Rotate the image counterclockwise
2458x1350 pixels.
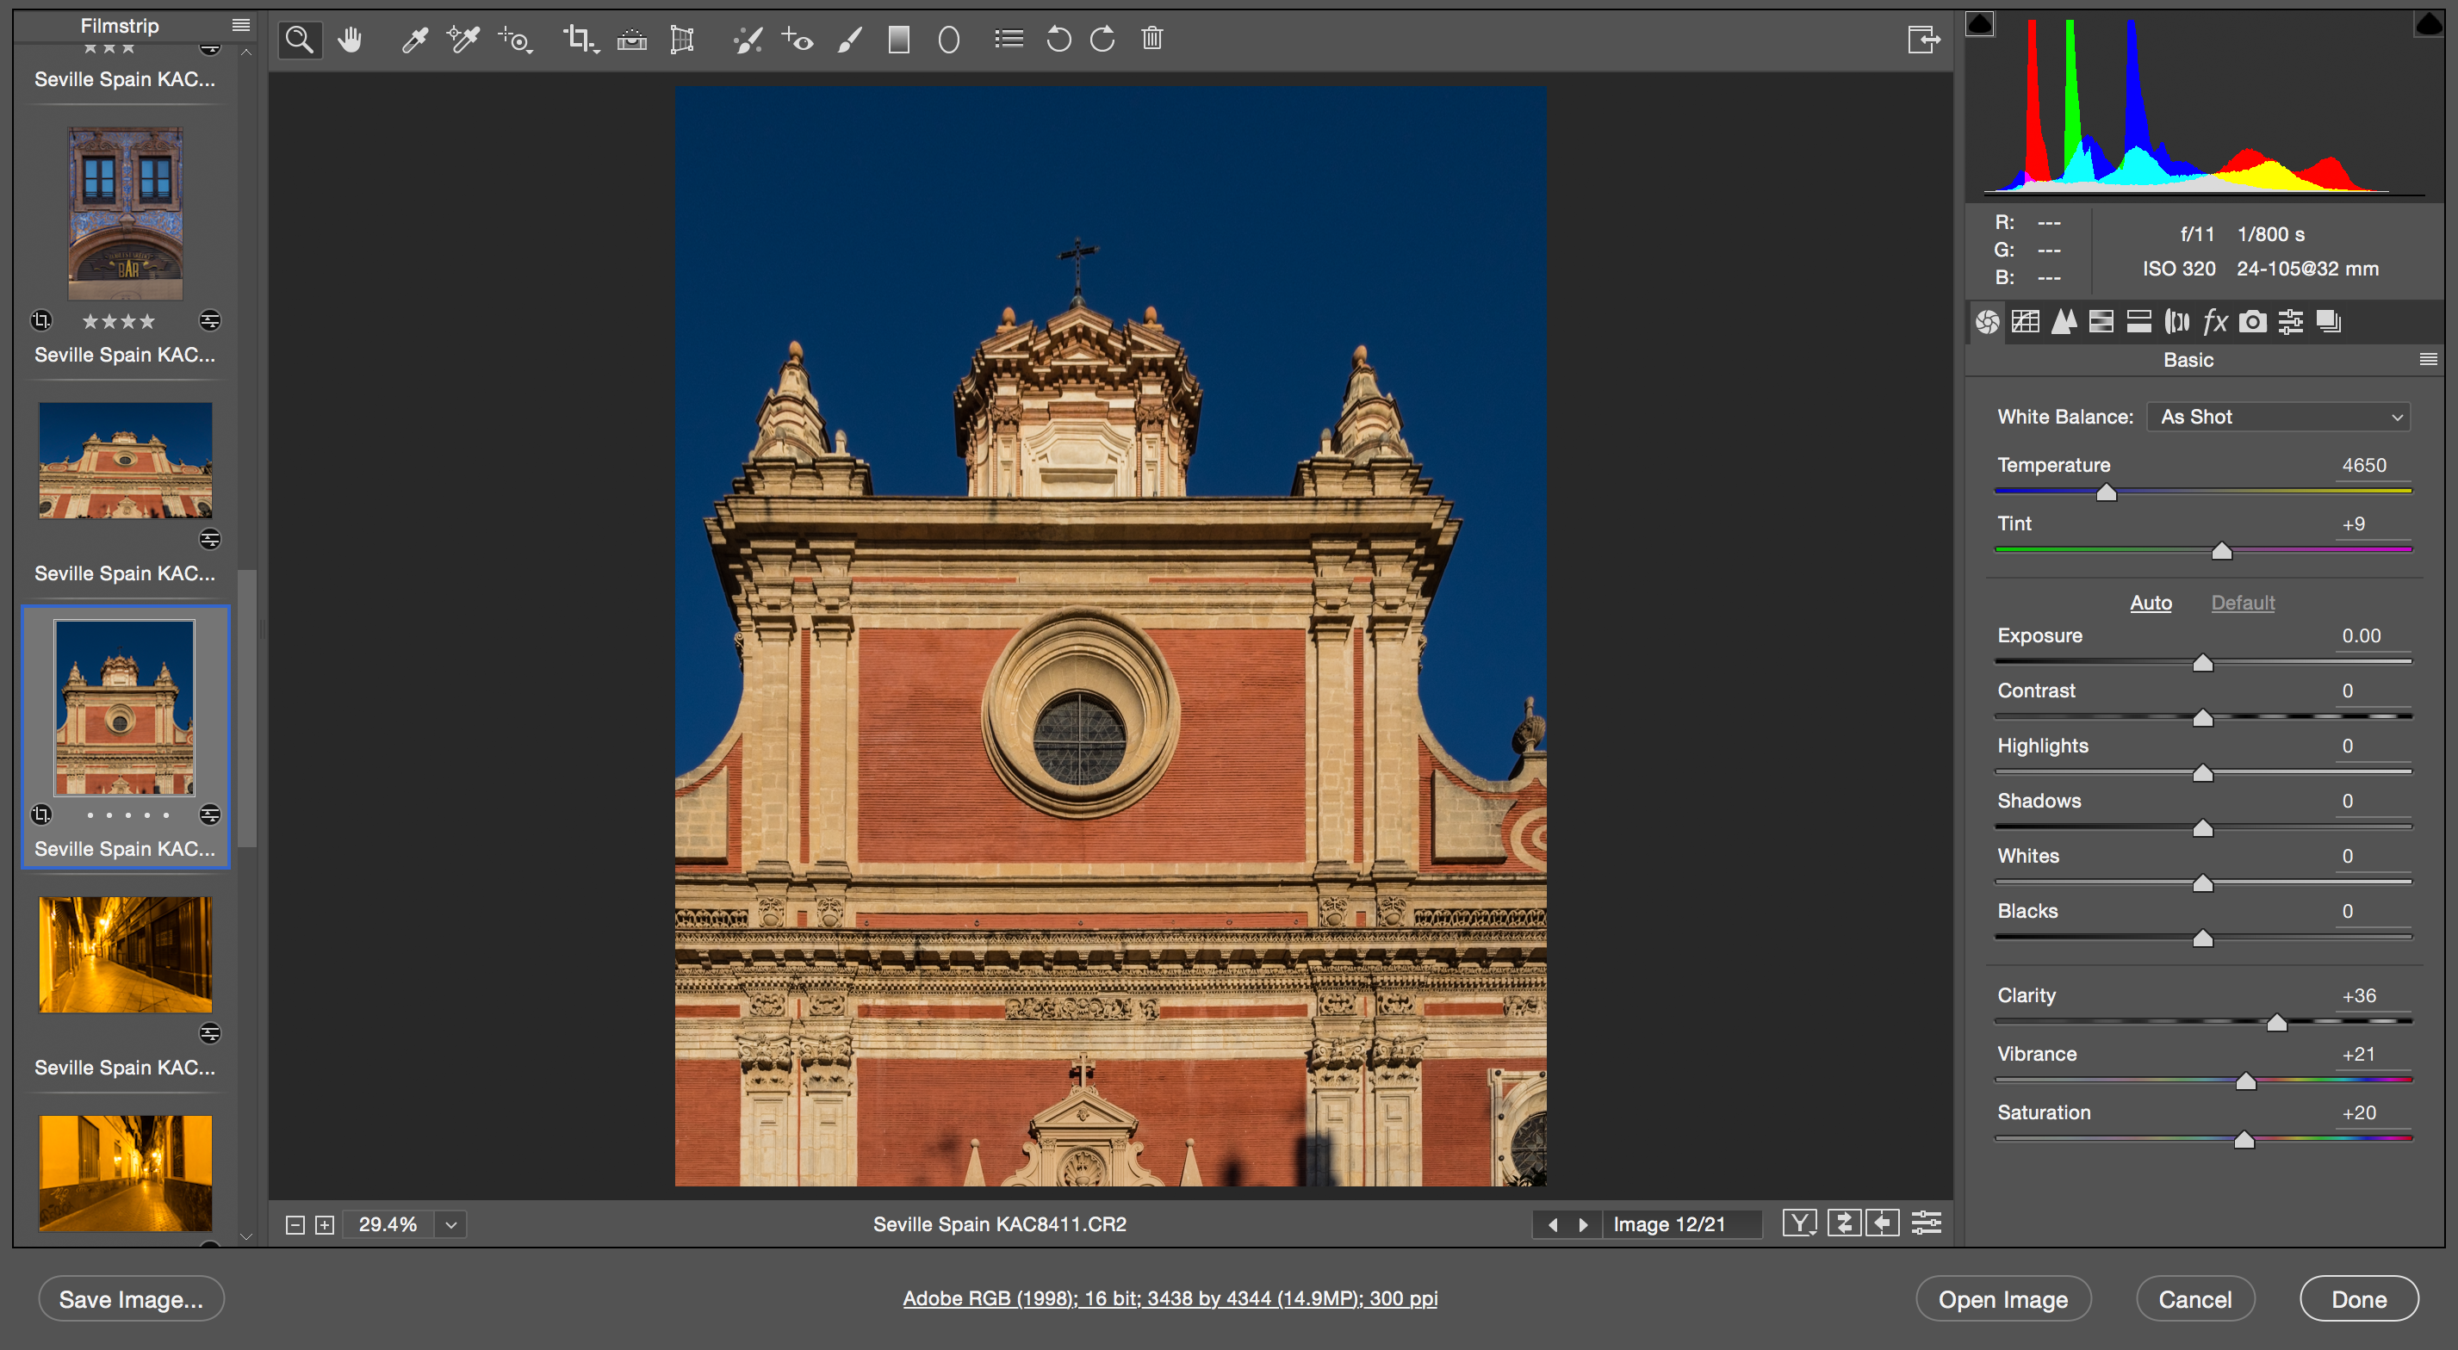tap(1058, 39)
